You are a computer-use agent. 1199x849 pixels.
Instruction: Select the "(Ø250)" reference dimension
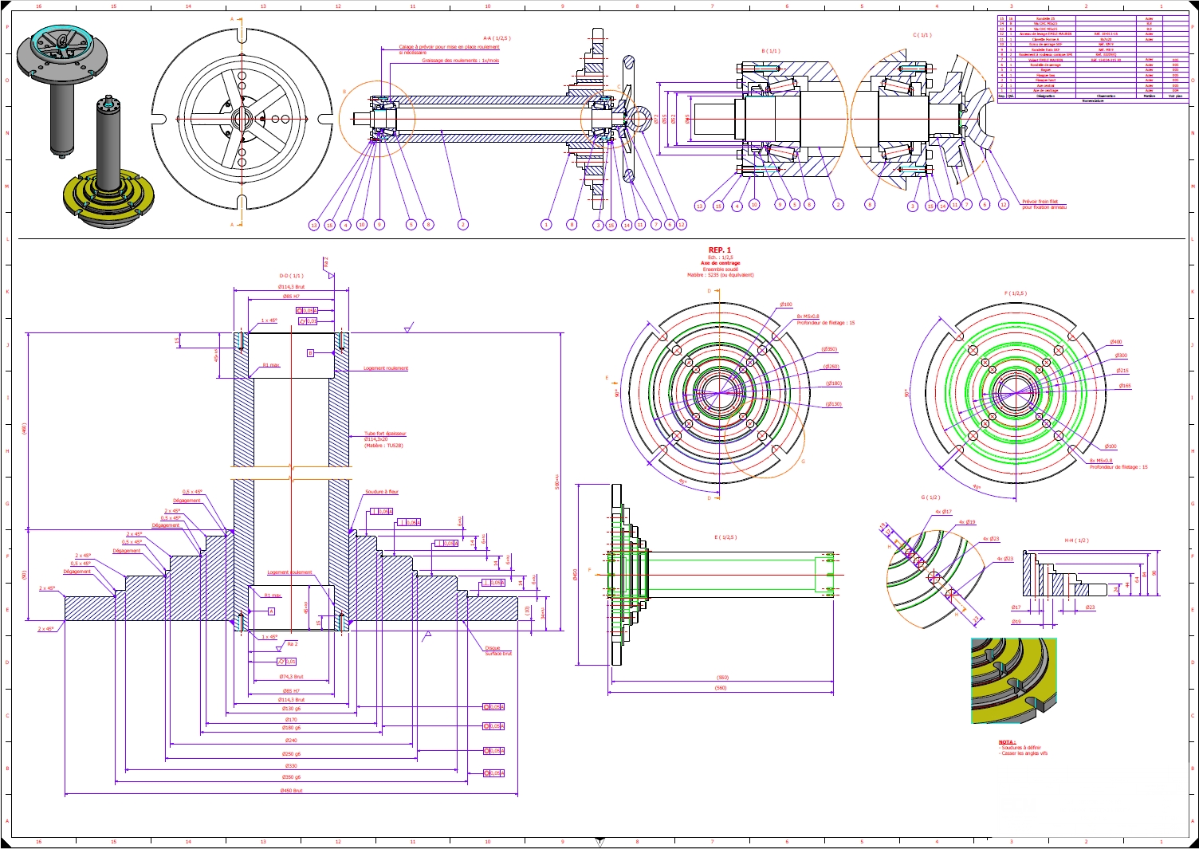(831, 367)
